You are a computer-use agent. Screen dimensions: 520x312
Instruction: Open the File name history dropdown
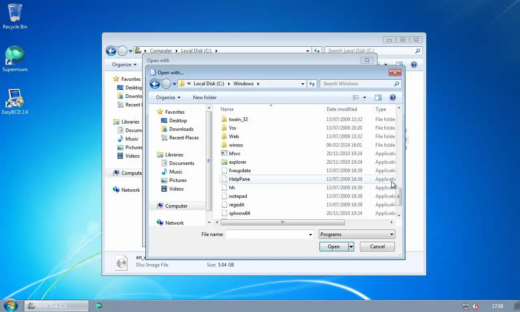[x=310, y=234]
